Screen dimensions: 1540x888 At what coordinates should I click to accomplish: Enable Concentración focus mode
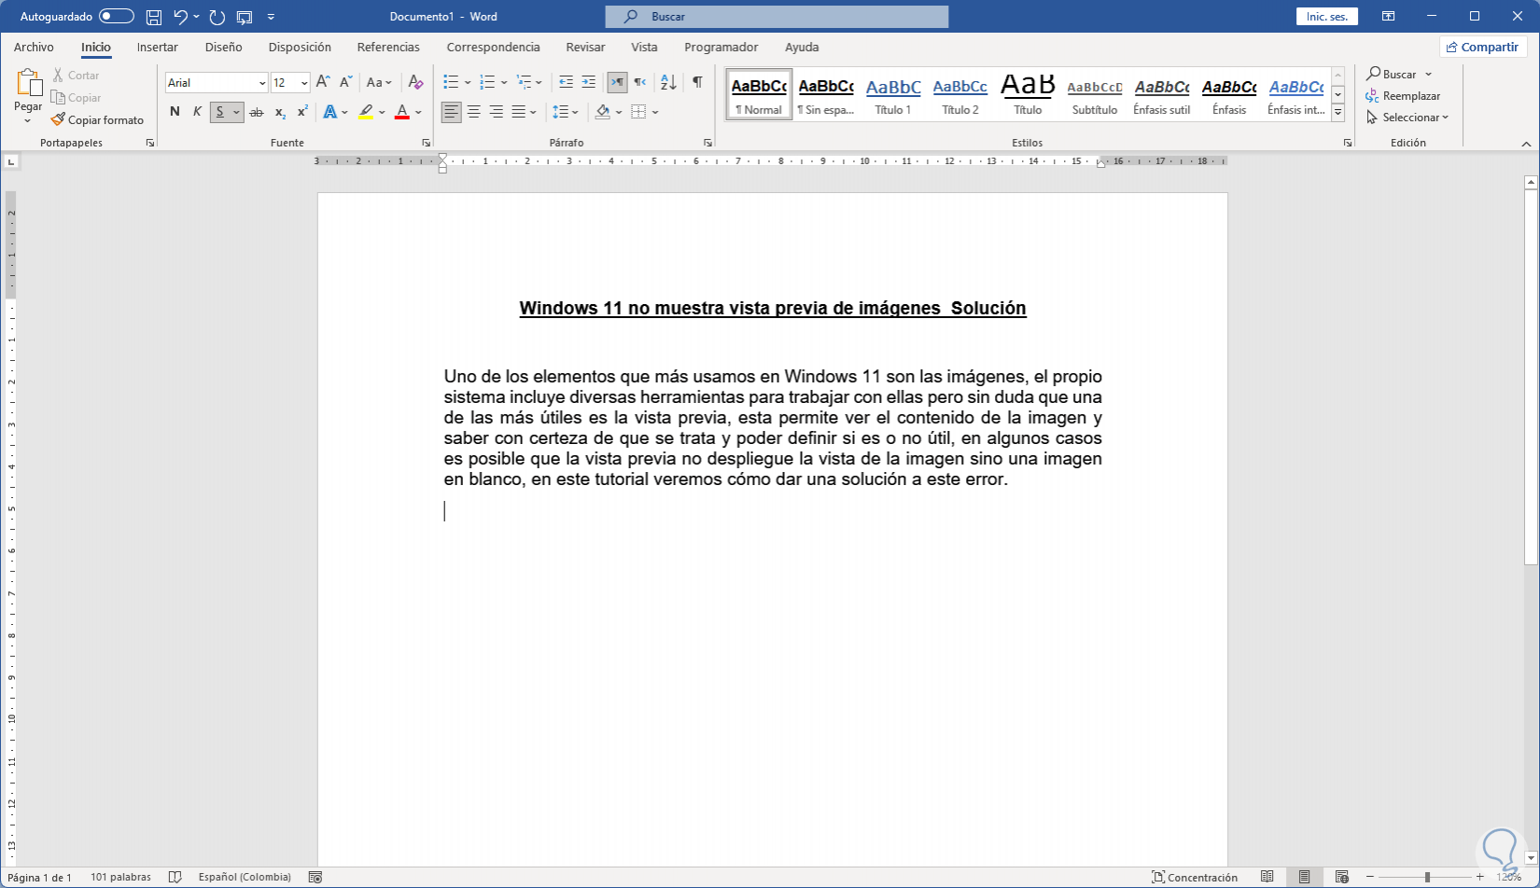(x=1195, y=877)
